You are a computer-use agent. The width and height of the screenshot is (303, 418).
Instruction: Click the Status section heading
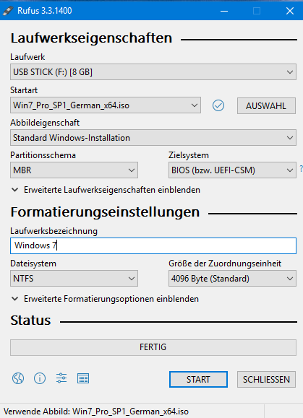point(30,320)
